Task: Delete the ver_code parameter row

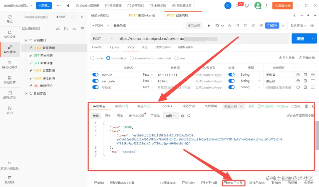Action: (305, 81)
